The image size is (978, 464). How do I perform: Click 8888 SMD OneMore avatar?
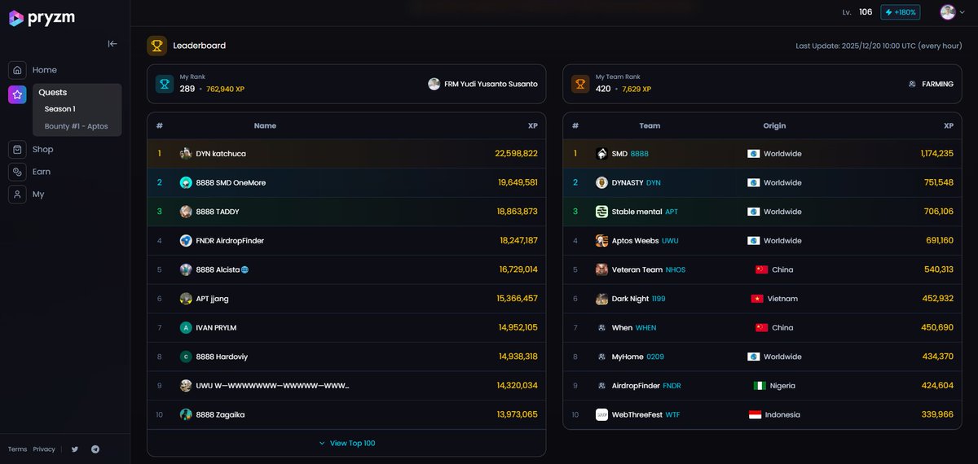(186, 182)
